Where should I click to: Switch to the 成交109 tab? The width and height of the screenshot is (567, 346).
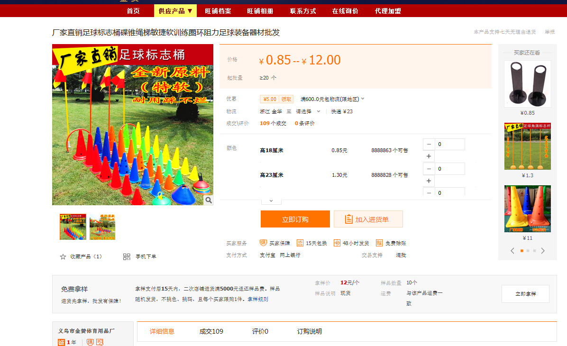[x=211, y=331]
